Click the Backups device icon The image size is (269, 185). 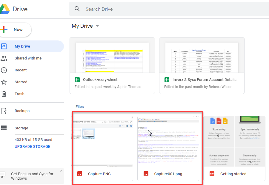point(4,111)
